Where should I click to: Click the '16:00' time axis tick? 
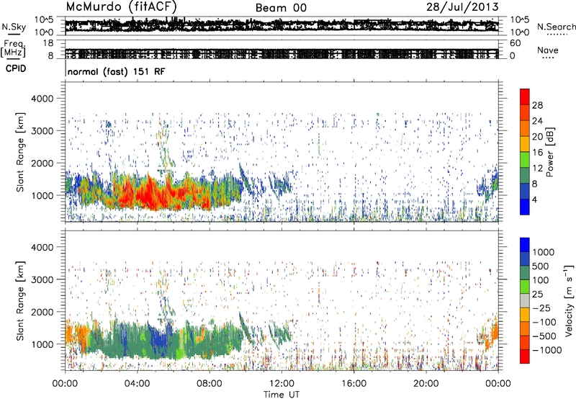coord(354,384)
